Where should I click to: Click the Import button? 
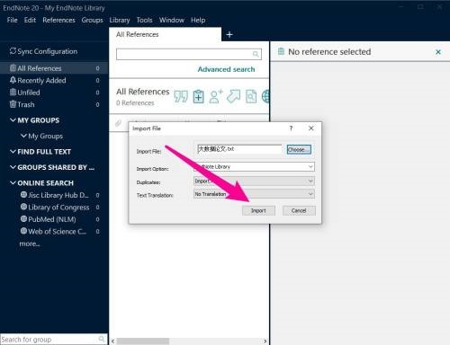pos(258,210)
